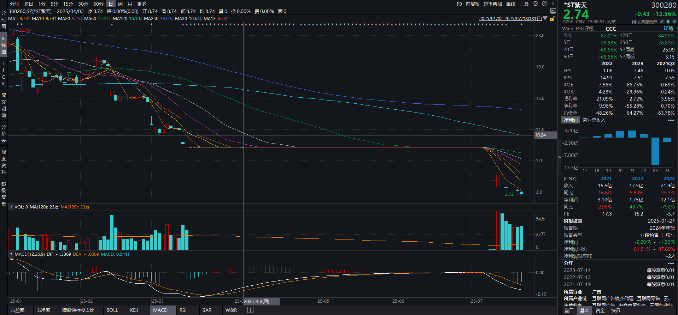Viewport: 678px width, 315px height.
Task: Switch to the KDJ indicator tab
Action: pyautogui.click(x=134, y=310)
